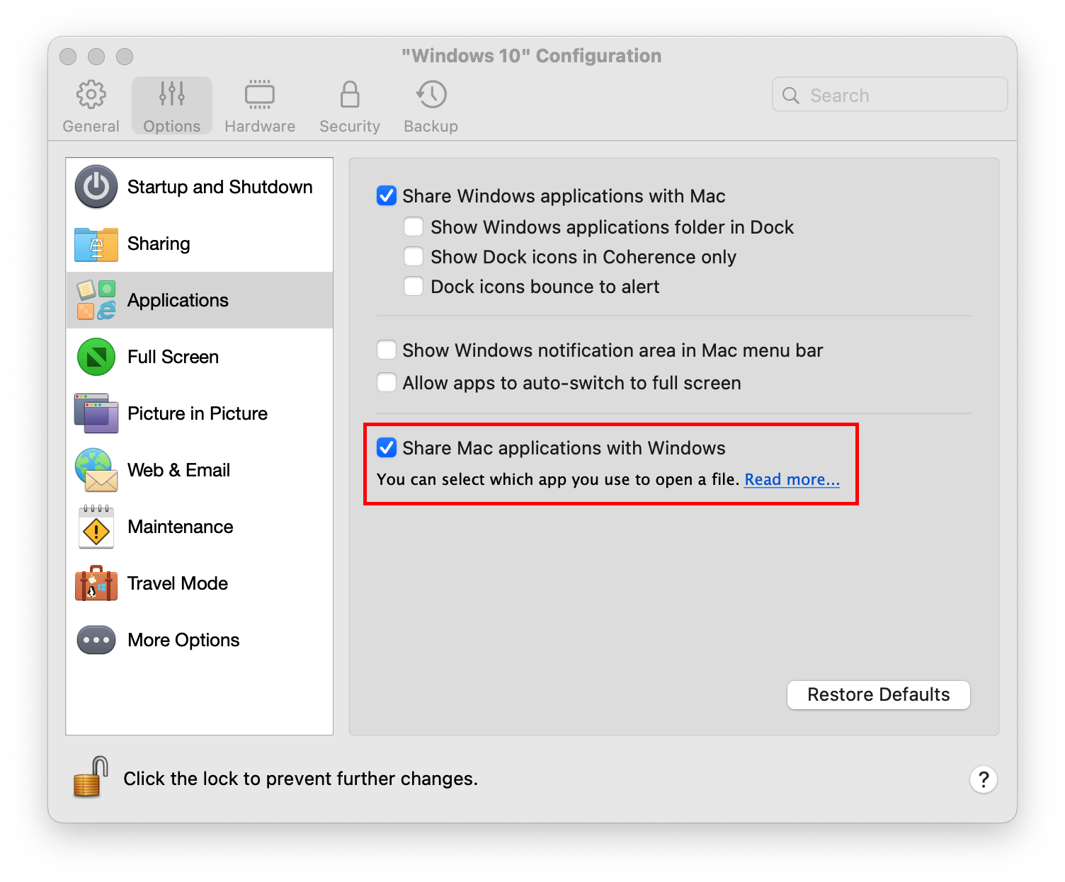Screen dimensions: 1065x882
Task: Click the Applications sidebar icon
Action: point(96,300)
